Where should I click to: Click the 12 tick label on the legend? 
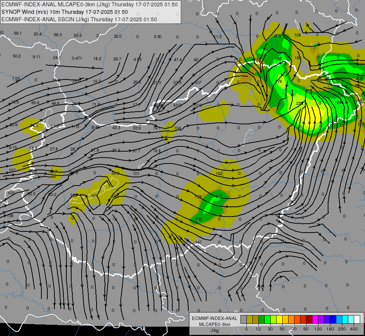258,329
